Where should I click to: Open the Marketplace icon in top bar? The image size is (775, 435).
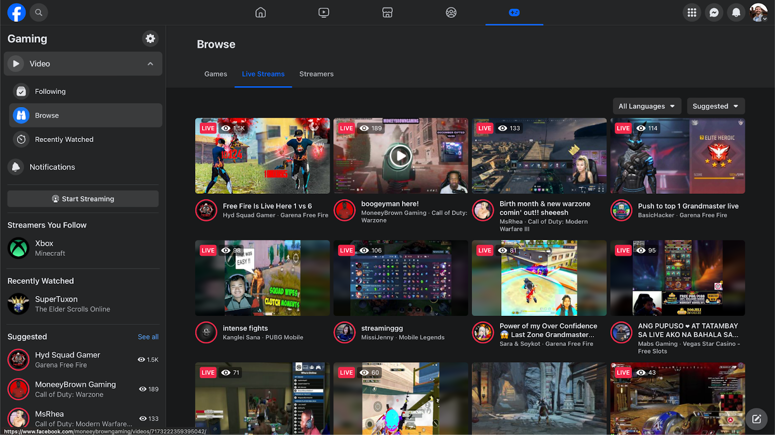387,13
